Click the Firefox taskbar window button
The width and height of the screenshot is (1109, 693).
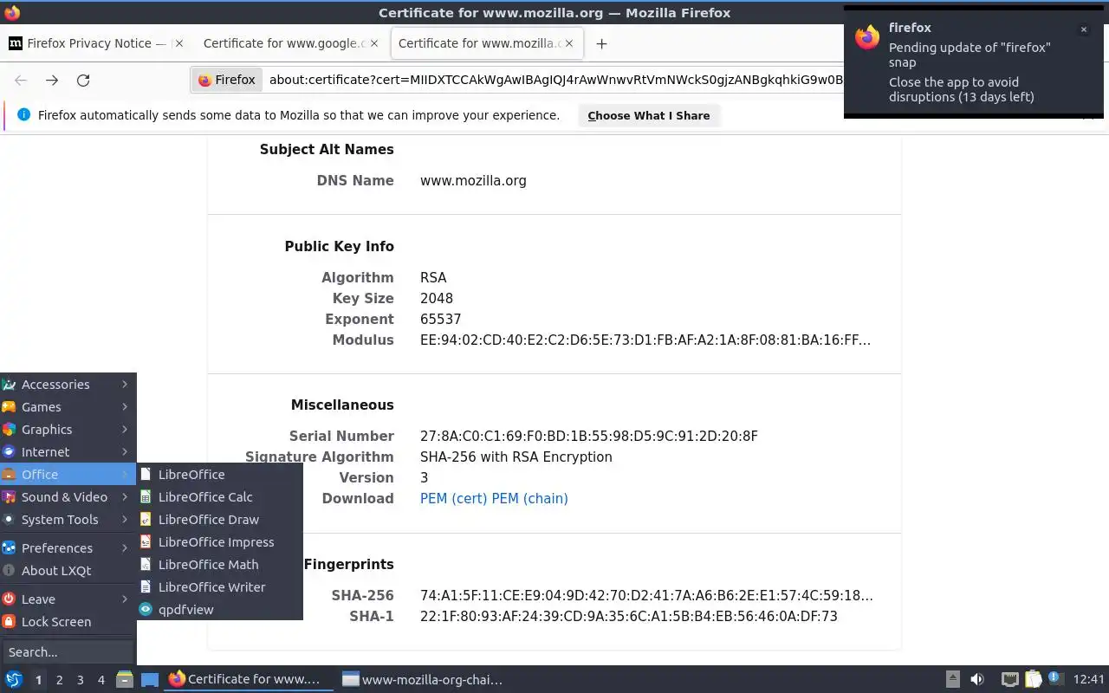click(250, 680)
